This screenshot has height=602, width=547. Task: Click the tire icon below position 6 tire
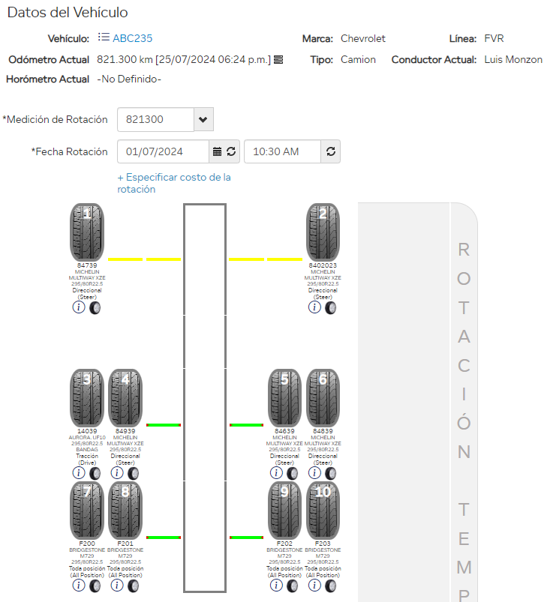pyautogui.click(x=331, y=473)
